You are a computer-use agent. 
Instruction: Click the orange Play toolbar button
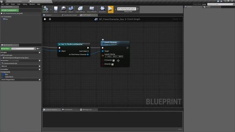click(111, 9)
